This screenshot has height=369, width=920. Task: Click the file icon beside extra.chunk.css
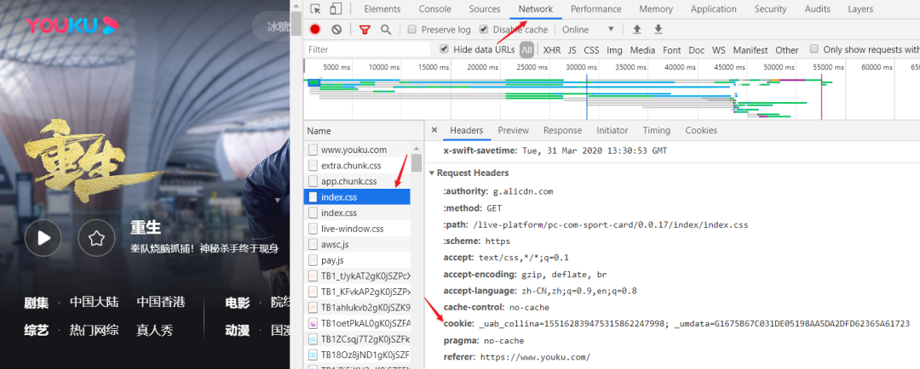click(x=313, y=165)
